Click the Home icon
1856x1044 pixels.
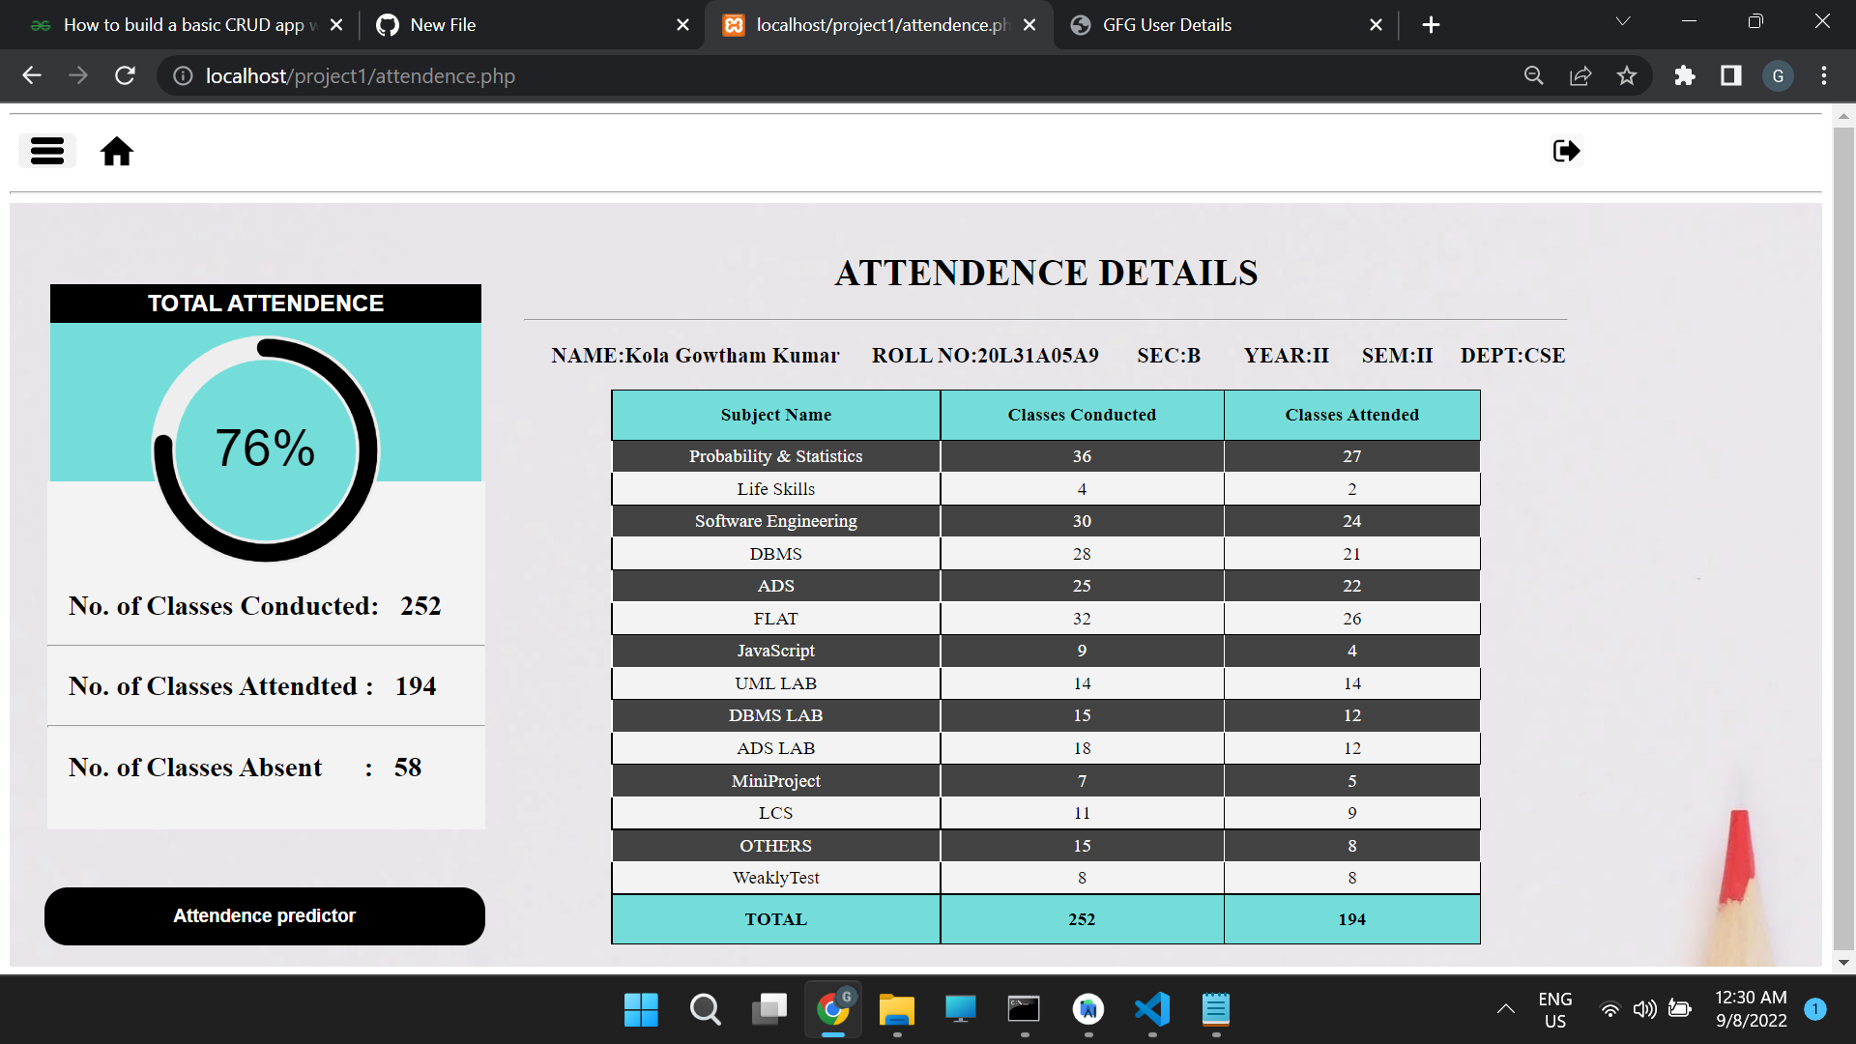tap(116, 151)
